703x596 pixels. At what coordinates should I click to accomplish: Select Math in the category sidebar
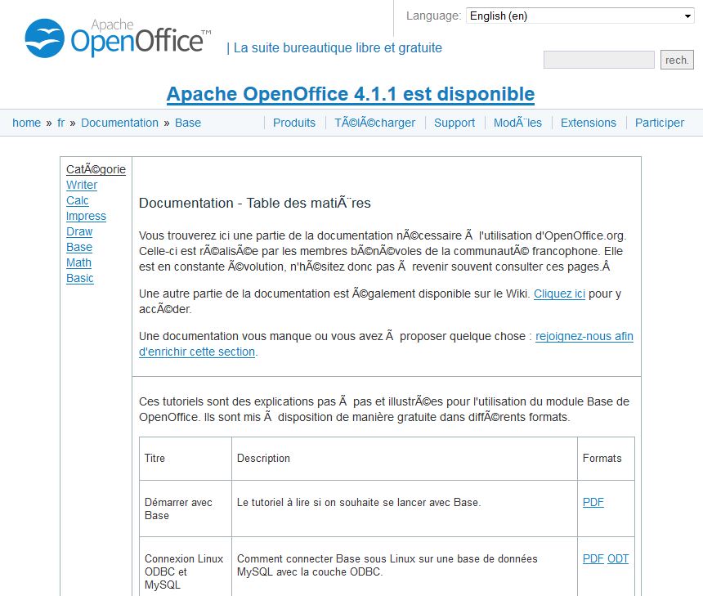pyautogui.click(x=79, y=262)
